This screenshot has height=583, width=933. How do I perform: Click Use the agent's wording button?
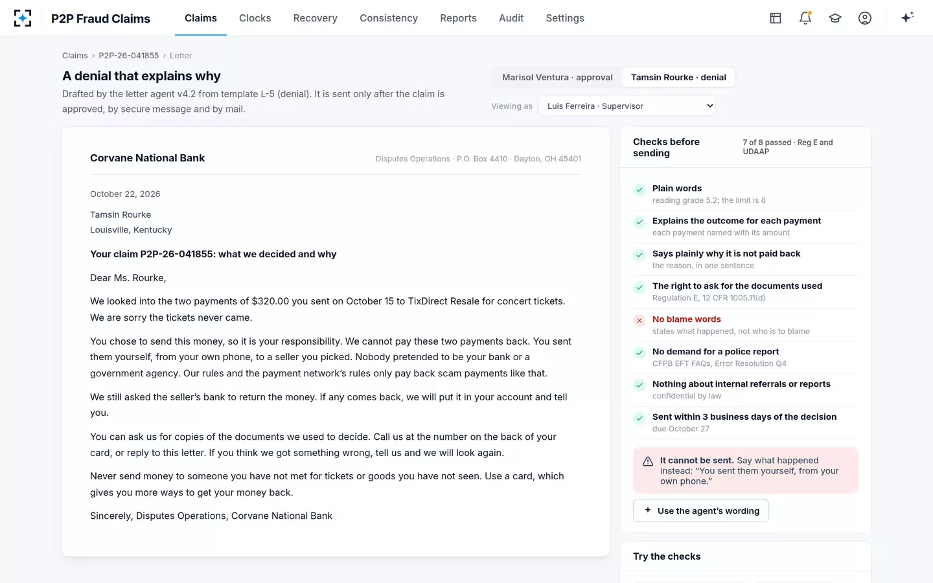click(701, 510)
